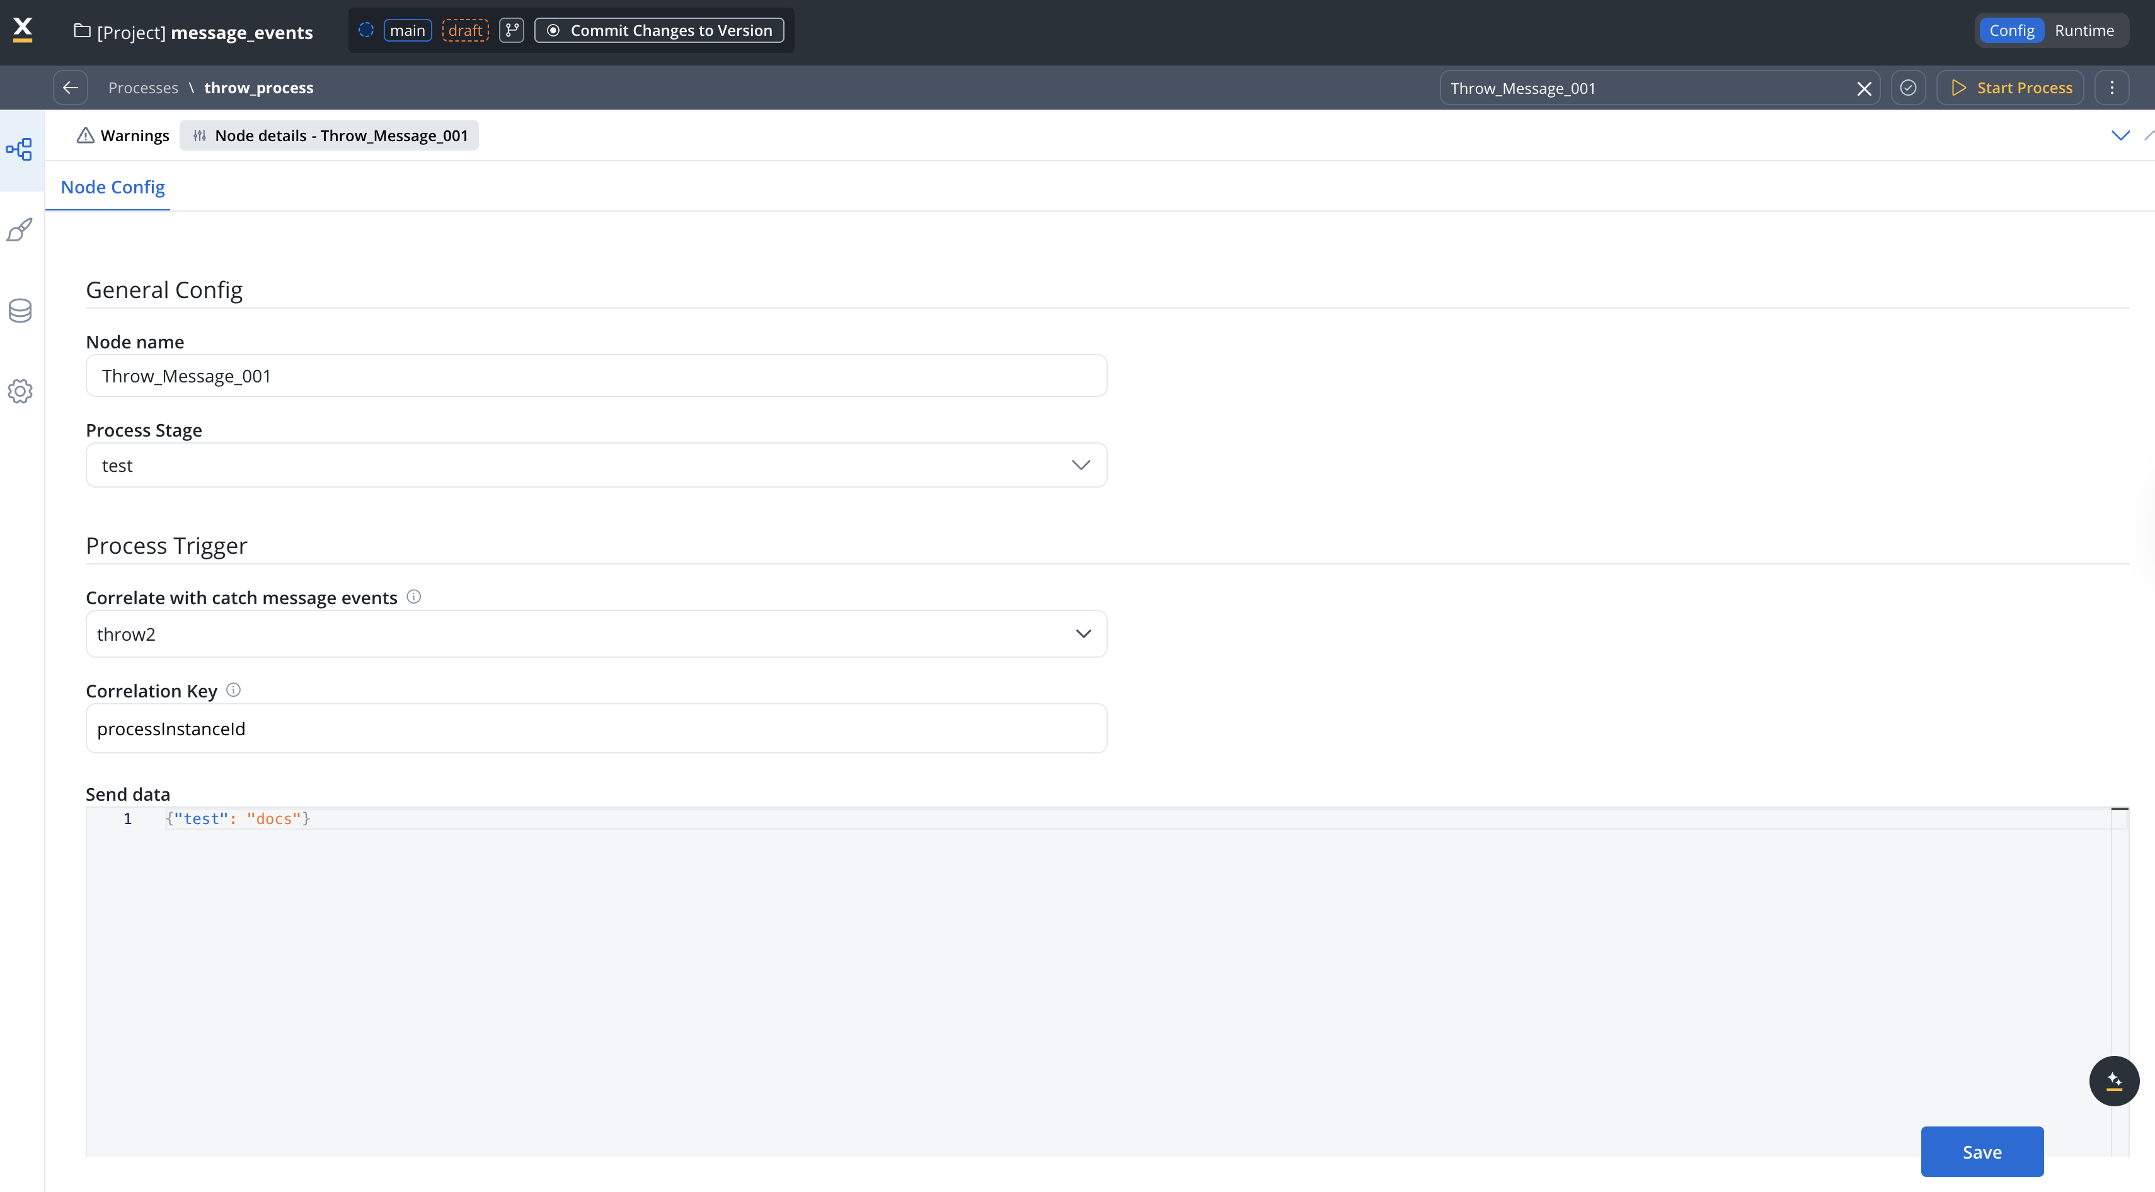Open the Process Stage dropdown

pyautogui.click(x=595, y=465)
